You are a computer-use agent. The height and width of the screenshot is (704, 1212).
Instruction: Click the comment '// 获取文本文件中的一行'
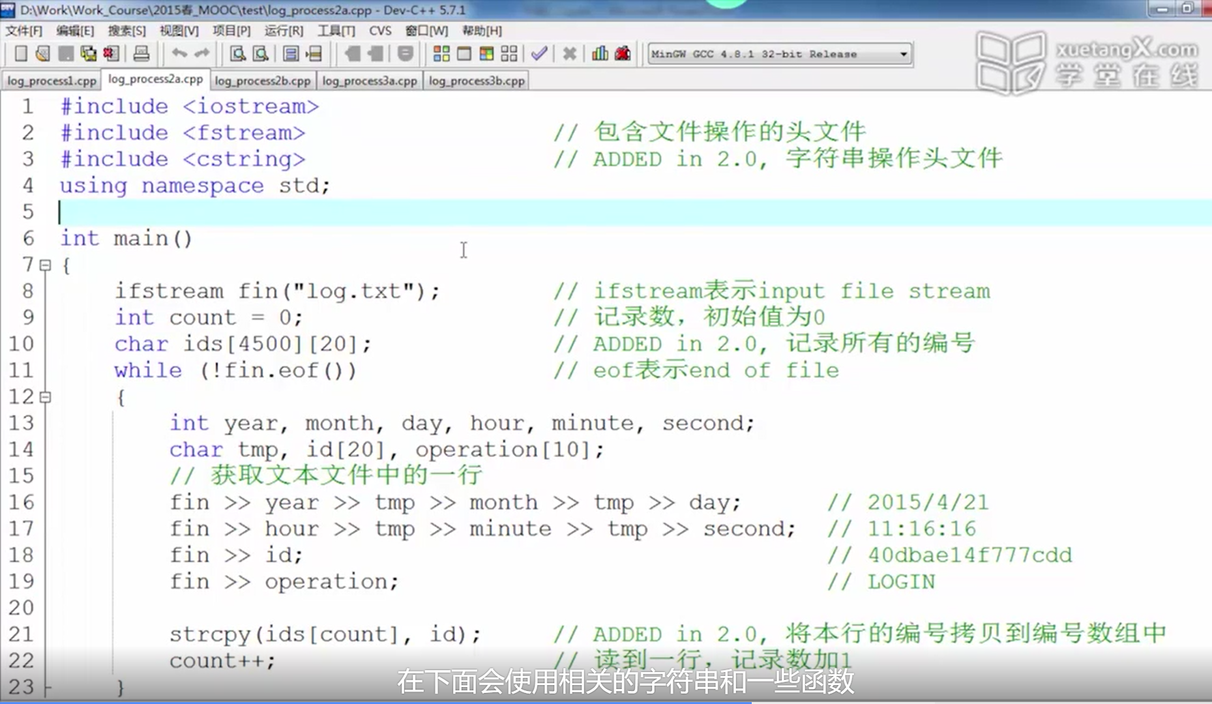[x=327, y=476]
